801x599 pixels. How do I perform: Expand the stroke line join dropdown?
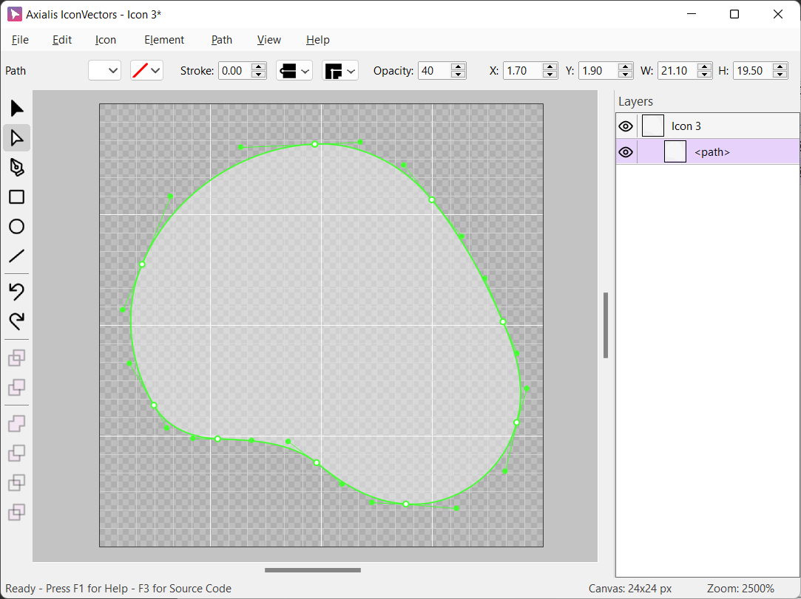[340, 71]
